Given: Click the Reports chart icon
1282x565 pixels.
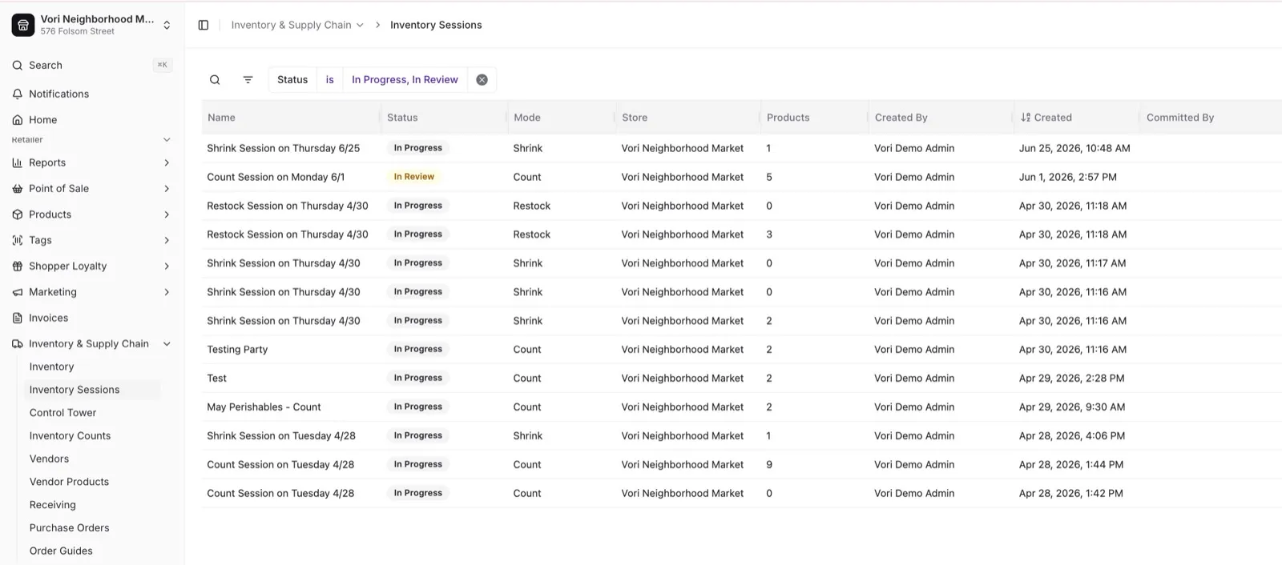Looking at the screenshot, I should (x=18, y=162).
